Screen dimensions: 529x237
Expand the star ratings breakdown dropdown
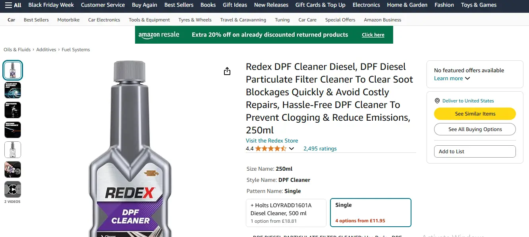pos(292,148)
